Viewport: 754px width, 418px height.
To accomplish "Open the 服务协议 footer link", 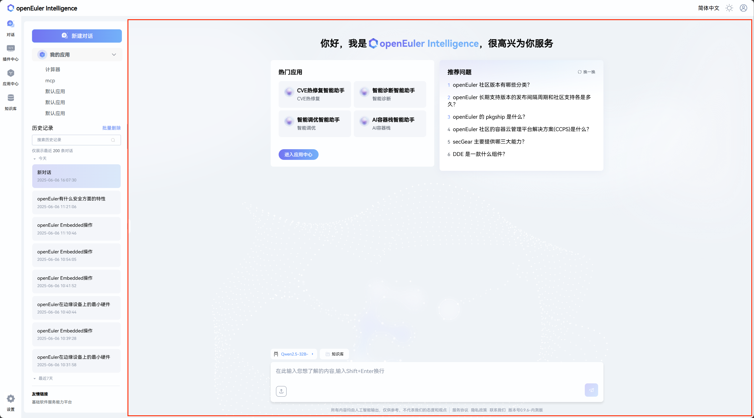I will click(x=460, y=410).
